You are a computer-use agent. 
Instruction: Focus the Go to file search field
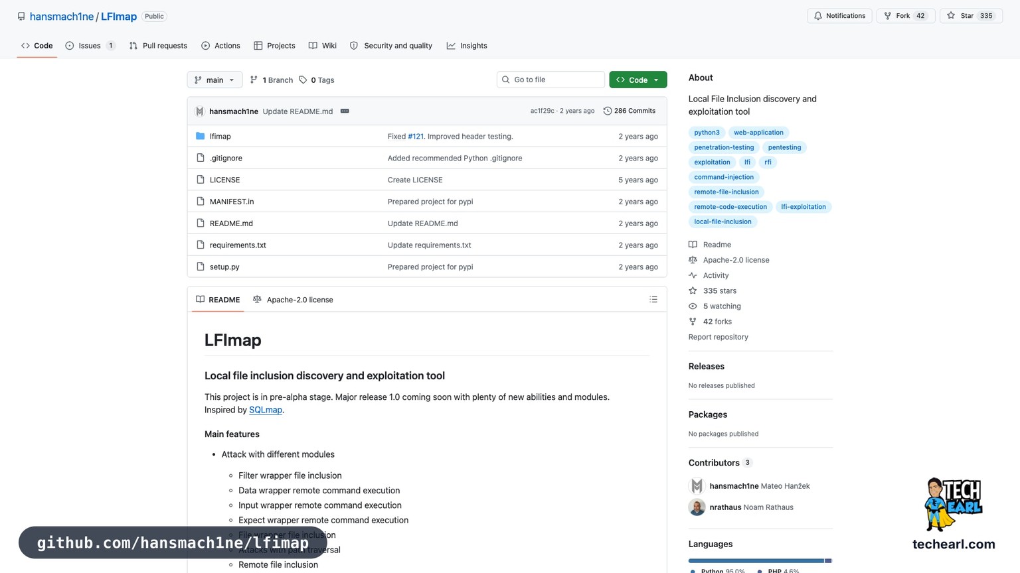point(551,80)
